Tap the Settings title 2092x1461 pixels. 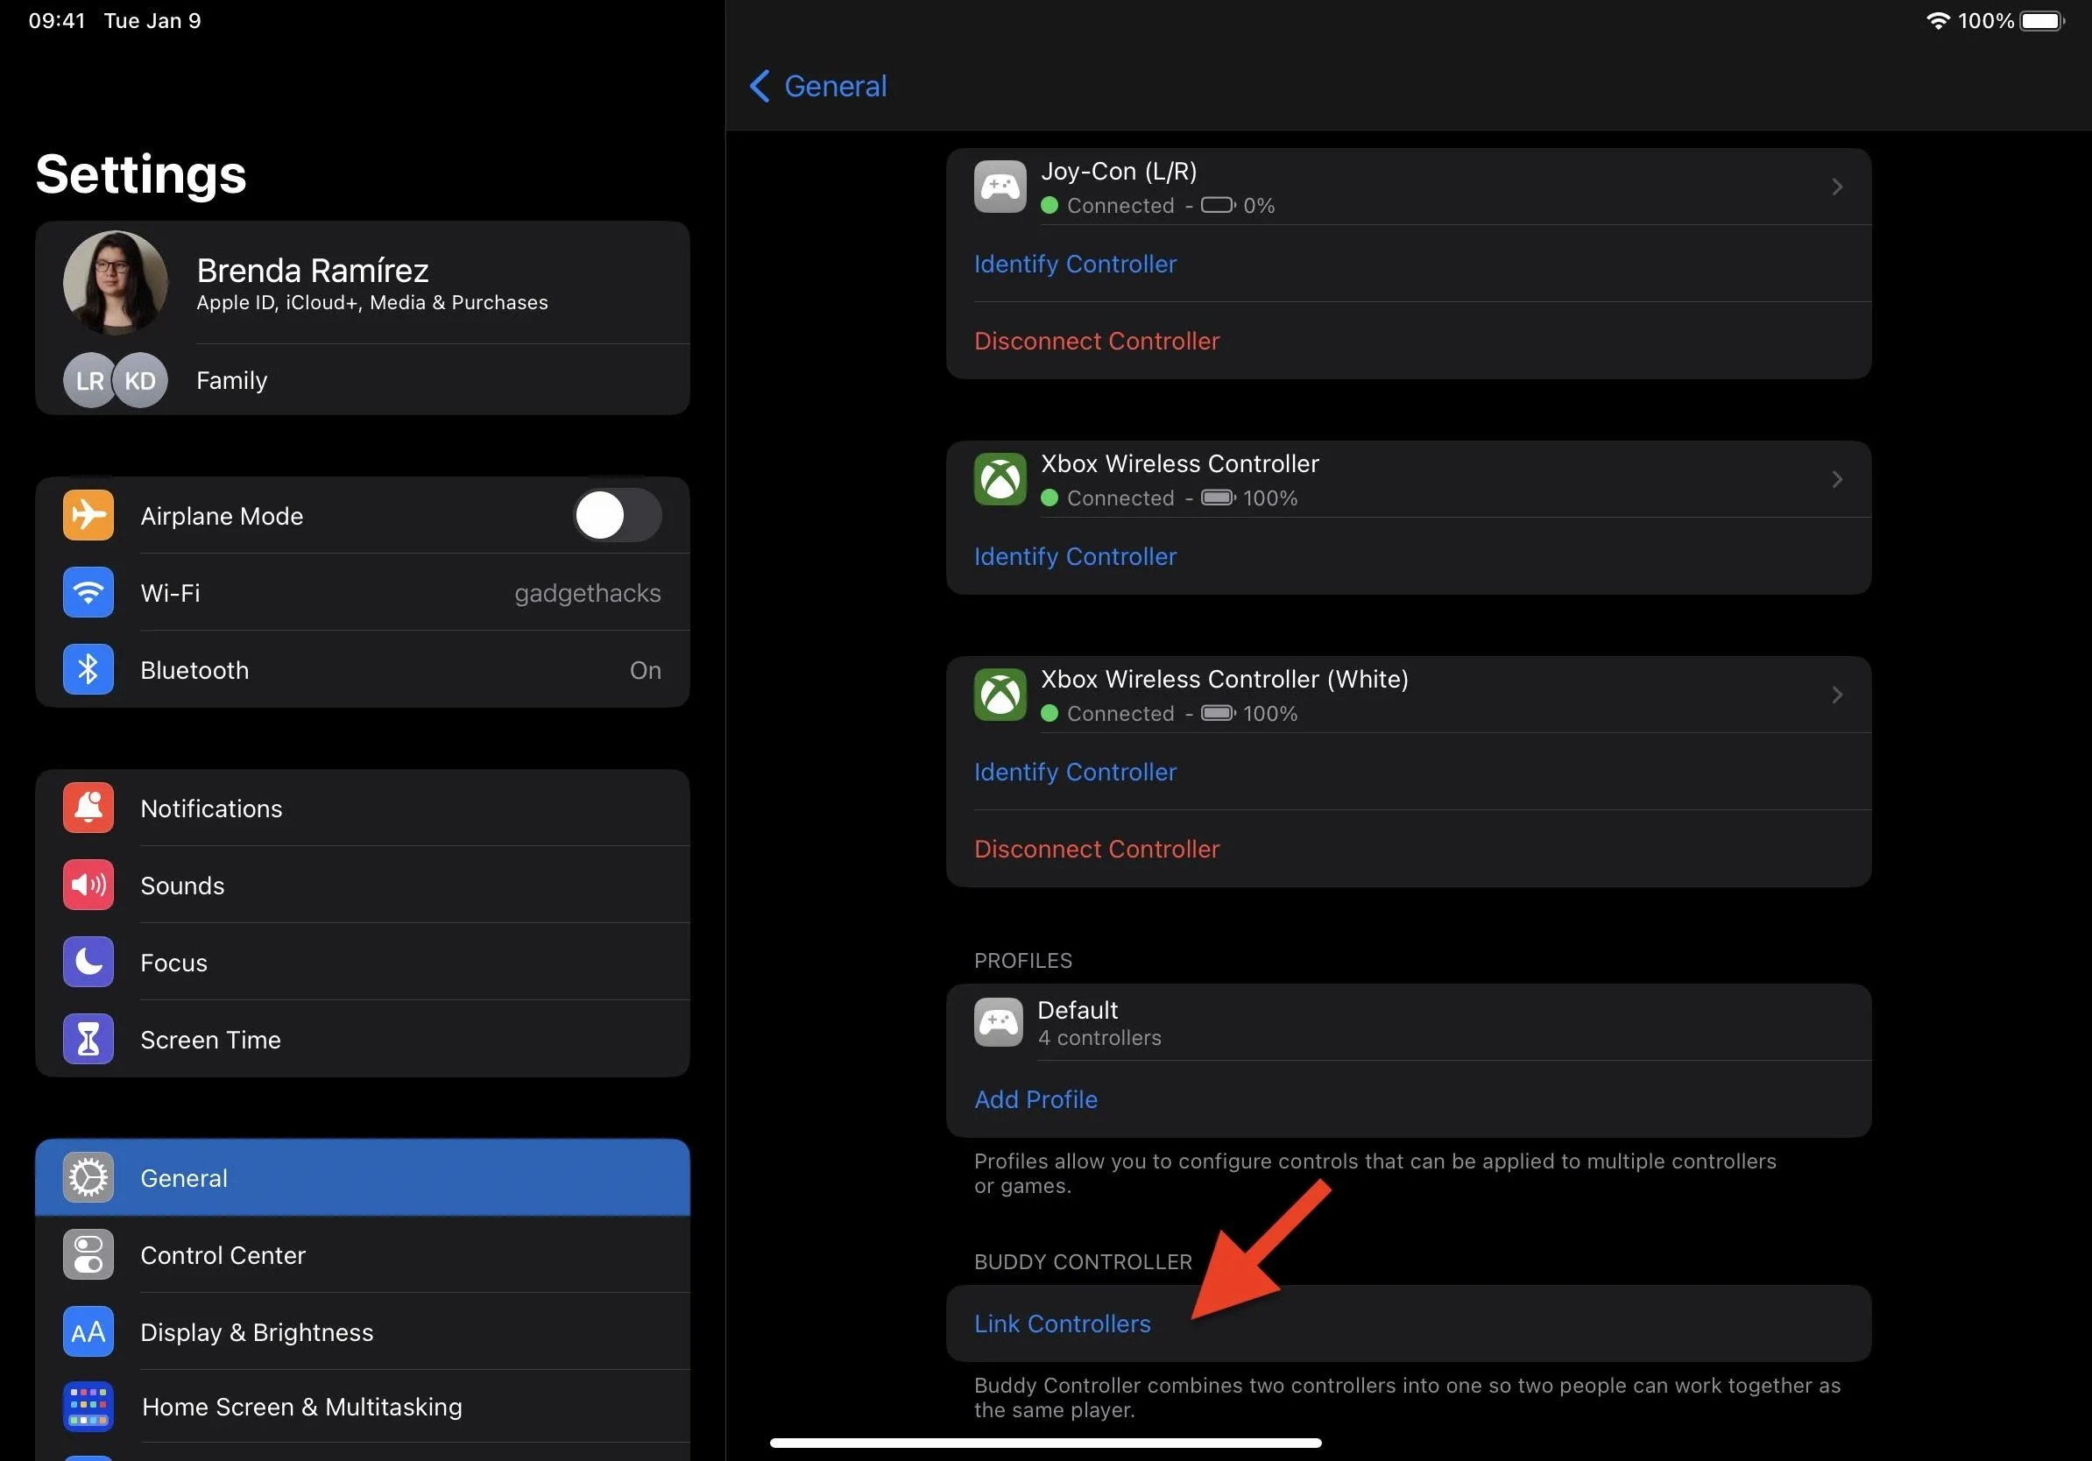141,174
